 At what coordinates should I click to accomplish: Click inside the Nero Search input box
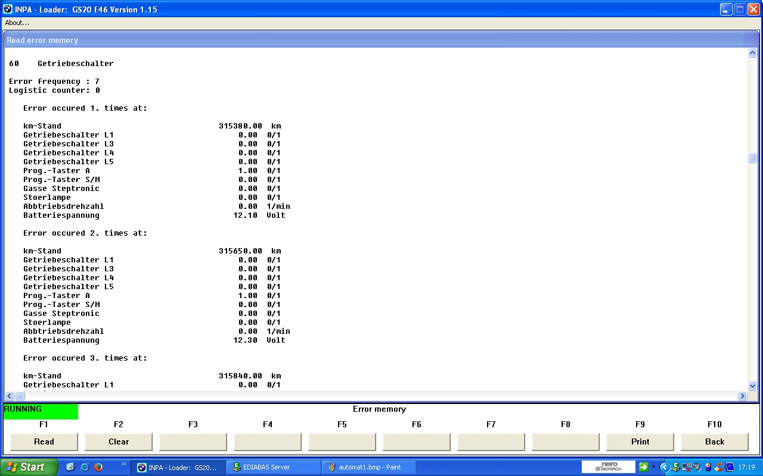pyautogui.click(x=609, y=467)
